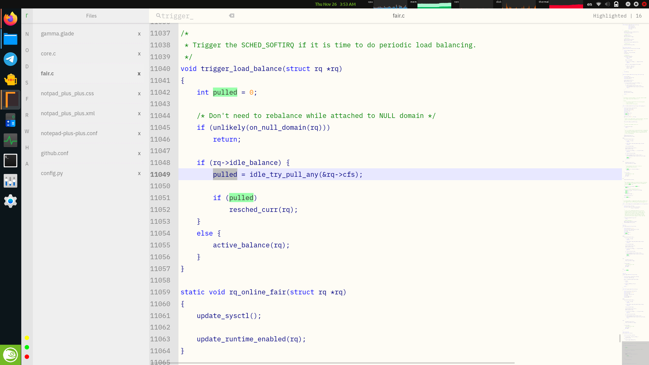Click the orange bracket editor dock icon
The image size is (649, 365).
click(x=10, y=100)
